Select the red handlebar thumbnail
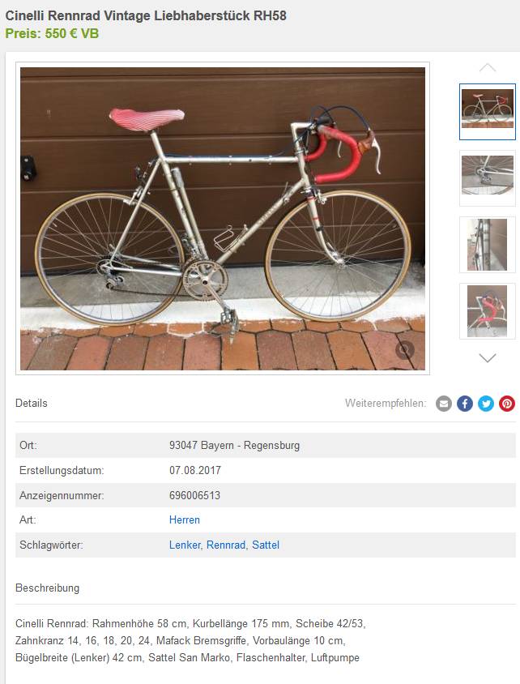520x684 pixels. (x=488, y=311)
